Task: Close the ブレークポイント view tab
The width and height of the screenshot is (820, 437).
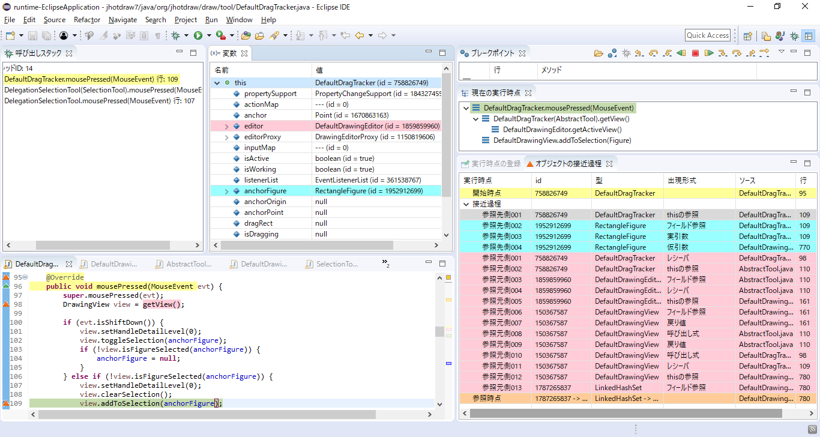Action: (x=522, y=53)
